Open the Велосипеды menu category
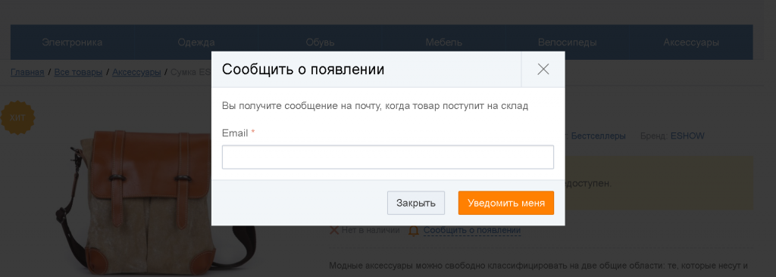 567,42
